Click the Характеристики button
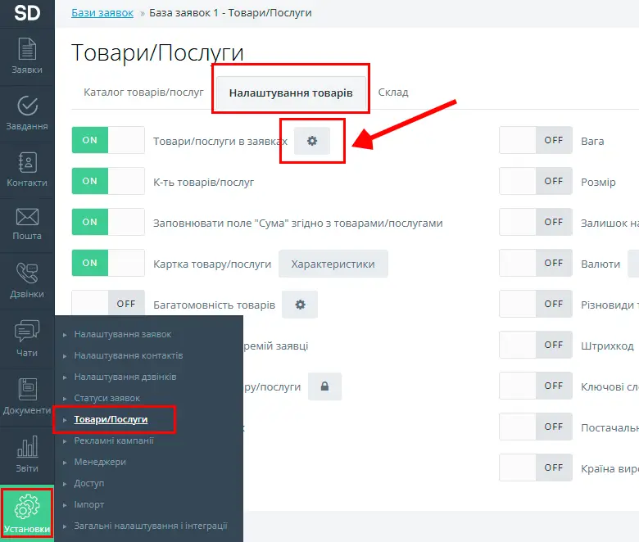This screenshot has height=542, width=639. coord(333,264)
